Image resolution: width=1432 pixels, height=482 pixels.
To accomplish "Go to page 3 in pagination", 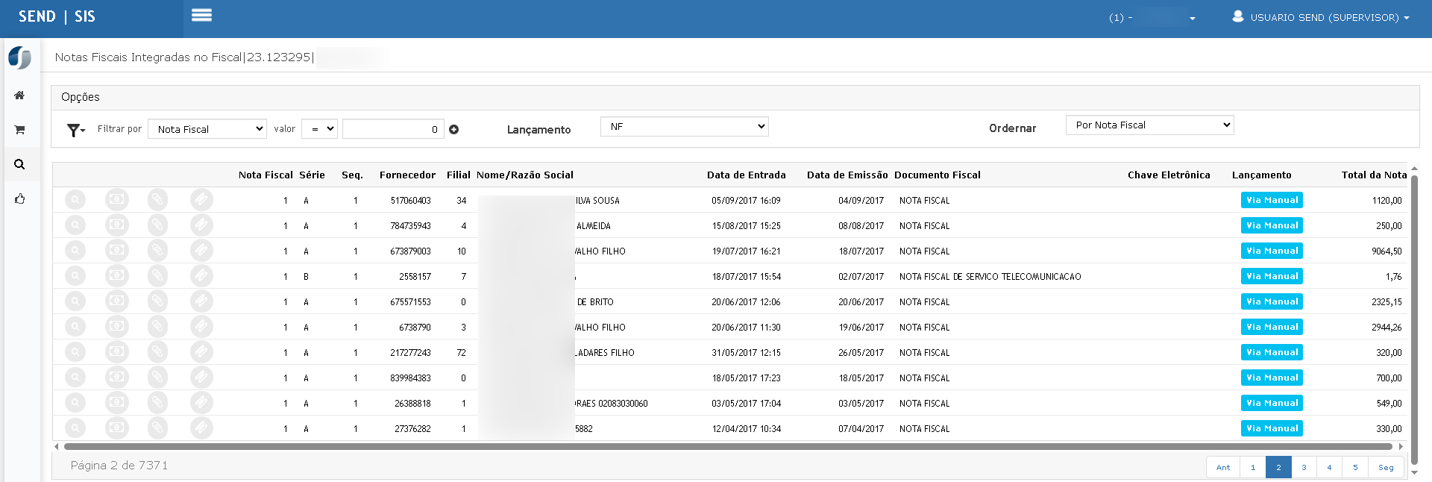I will coord(1304,467).
